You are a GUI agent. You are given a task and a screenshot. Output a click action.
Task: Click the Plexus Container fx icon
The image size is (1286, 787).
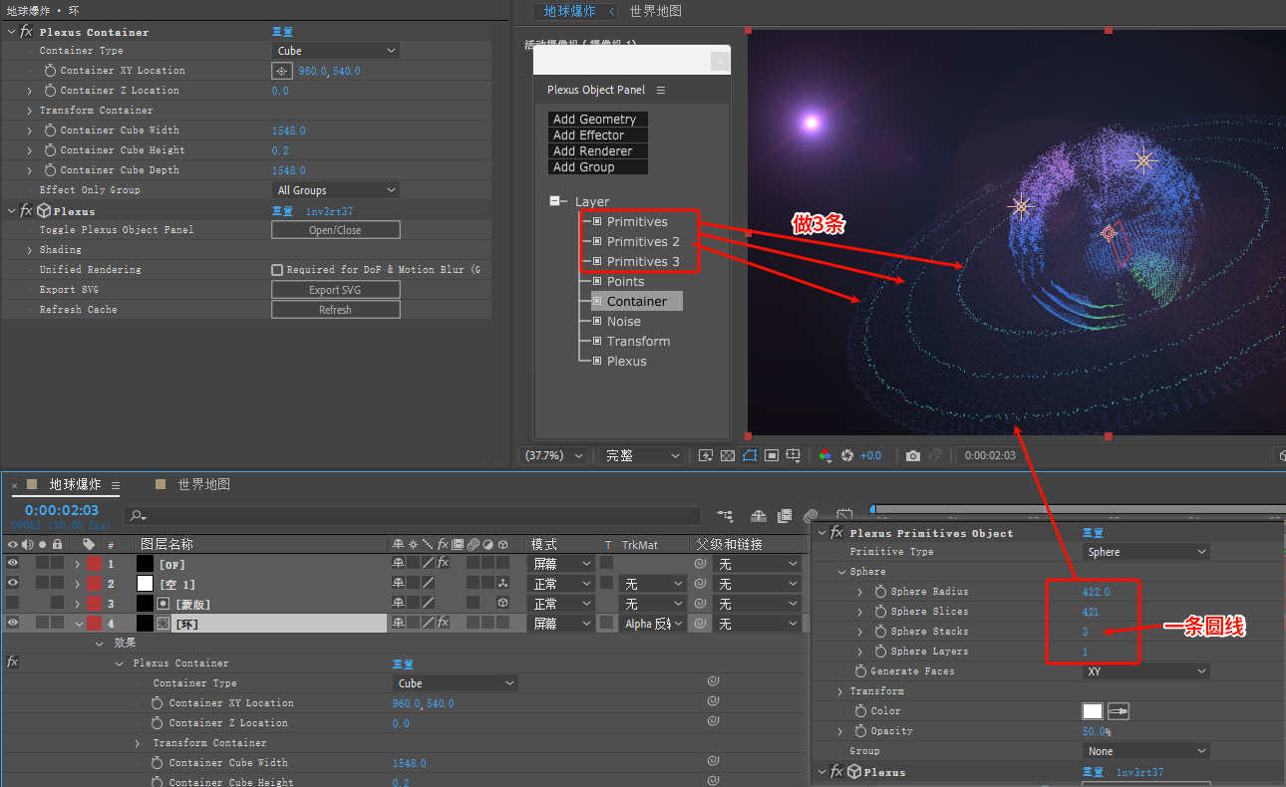[x=26, y=32]
